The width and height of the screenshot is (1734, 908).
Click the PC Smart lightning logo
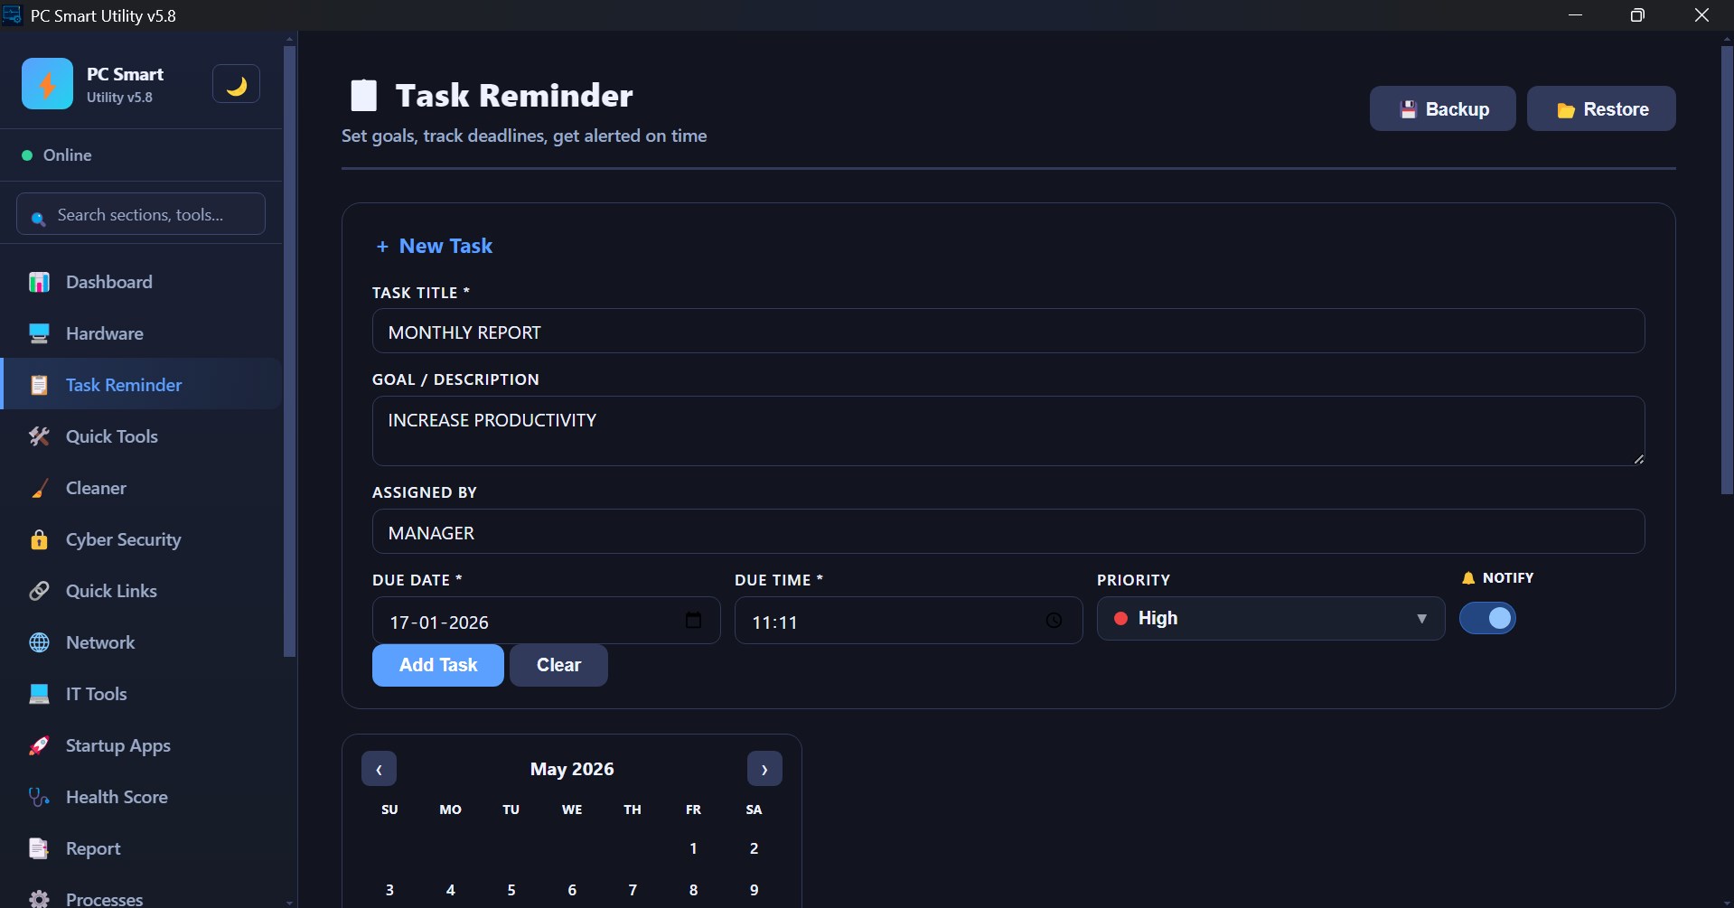47,84
